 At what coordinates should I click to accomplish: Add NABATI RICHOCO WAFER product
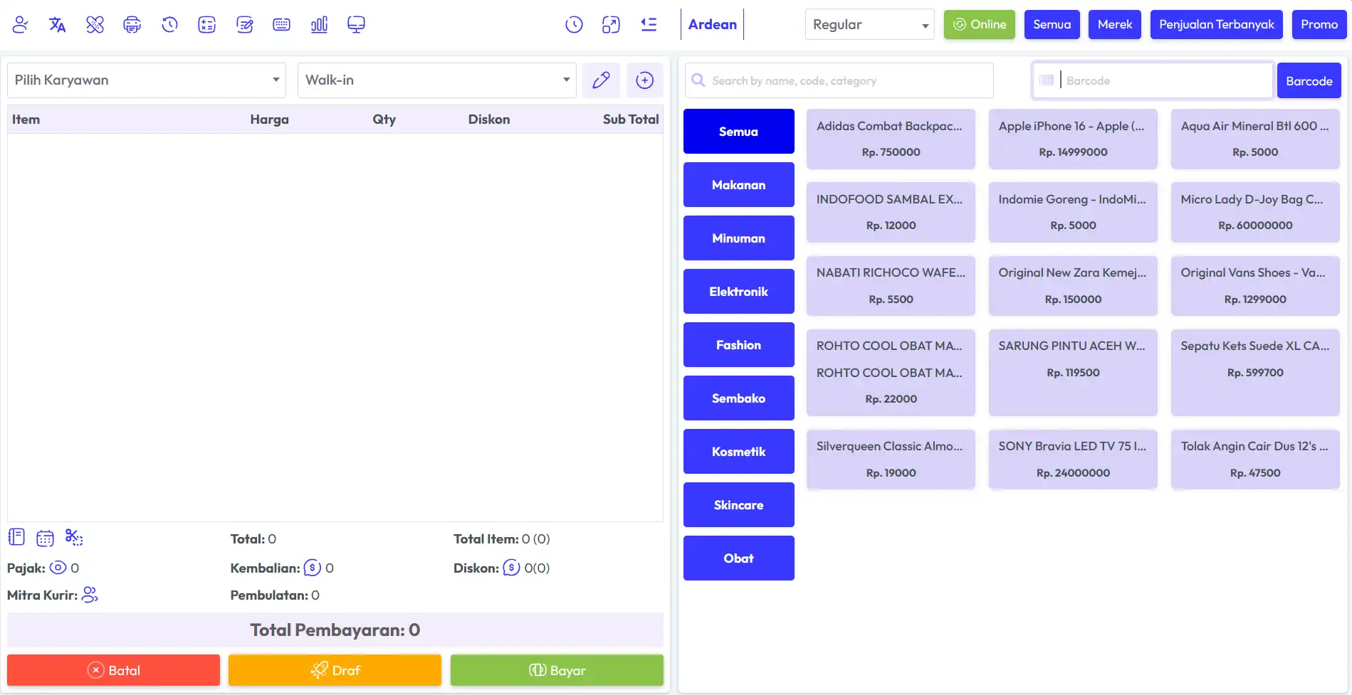pos(891,285)
